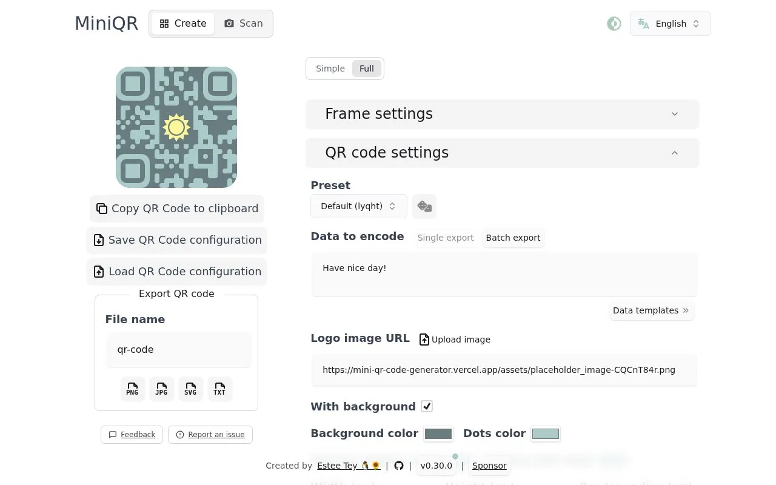
Task: Switch to Full mode
Action: [367, 69]
